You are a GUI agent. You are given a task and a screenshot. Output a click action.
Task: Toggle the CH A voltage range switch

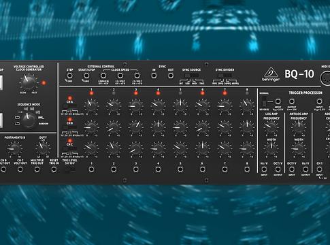pos(69,106)
